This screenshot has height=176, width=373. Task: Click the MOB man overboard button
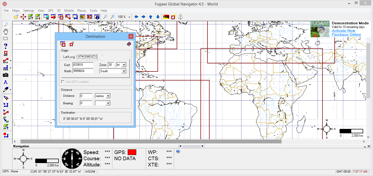tap(166, 17)
